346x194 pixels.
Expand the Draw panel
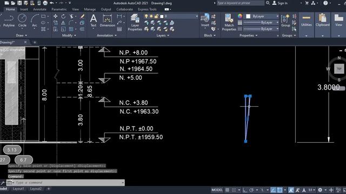click(x=22, y=36)
